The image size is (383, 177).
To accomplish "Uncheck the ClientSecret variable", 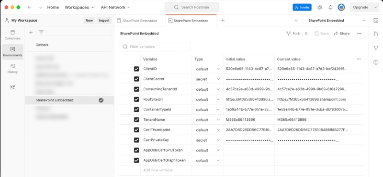I will [x=136, y=79].
